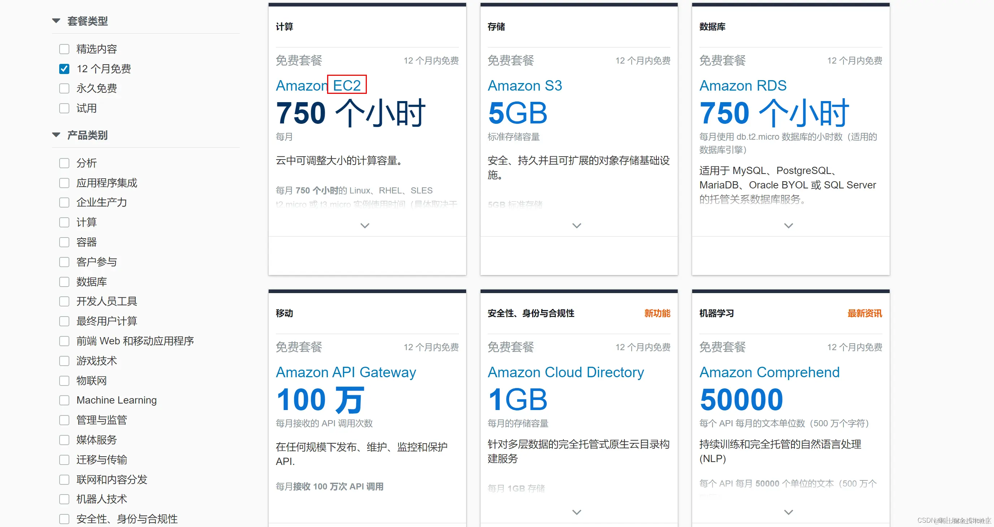Check the 应用程序集成 checkbox
The height and width of the screenshot is (527, 994).
64,183
